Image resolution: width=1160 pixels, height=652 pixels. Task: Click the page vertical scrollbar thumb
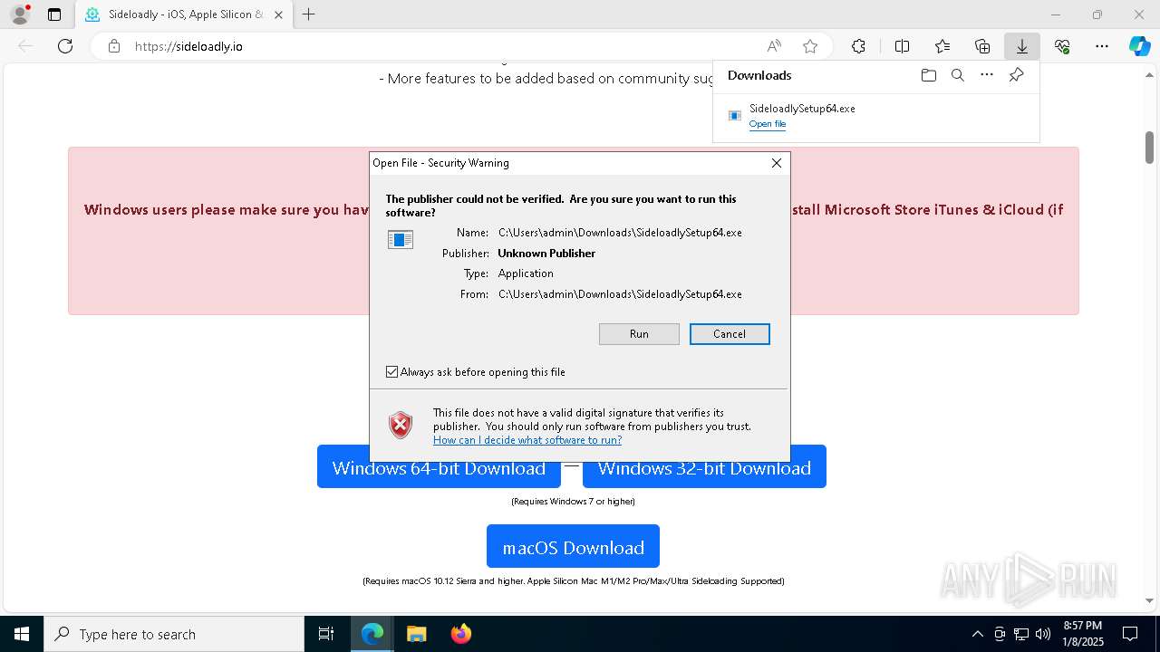(1149, 147)
